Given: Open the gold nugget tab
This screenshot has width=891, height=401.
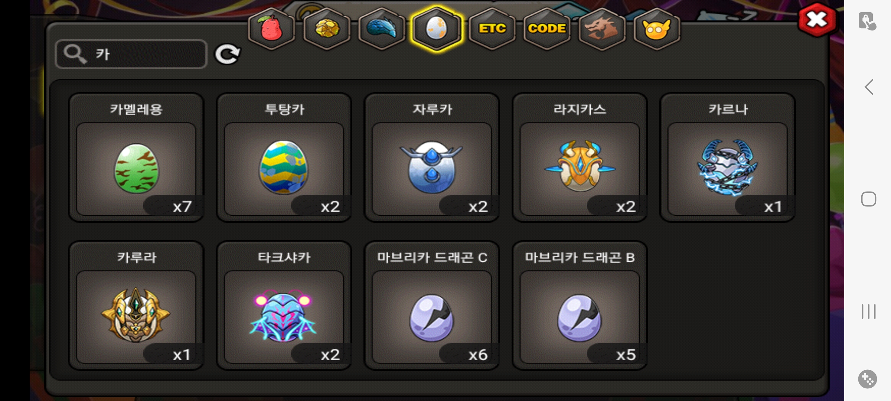Looking at the screenshot, I should 327,29.
